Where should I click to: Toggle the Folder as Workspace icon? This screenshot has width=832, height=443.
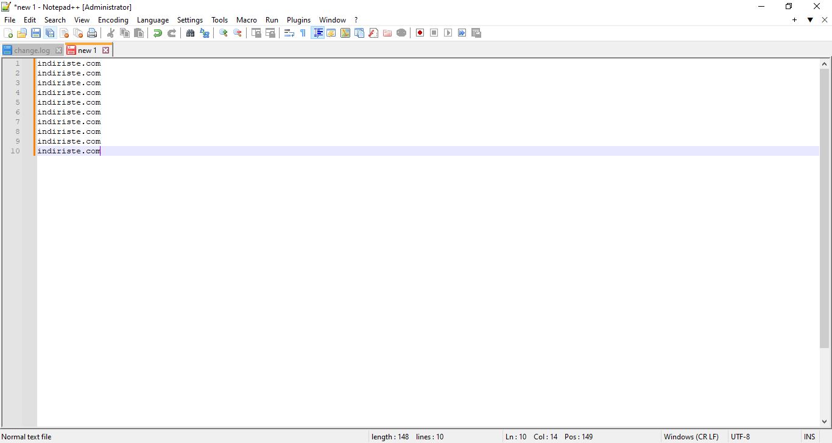coord(387,33)
